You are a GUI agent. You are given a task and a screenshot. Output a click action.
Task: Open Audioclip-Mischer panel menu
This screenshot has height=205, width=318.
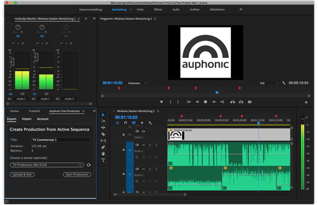pos(78,19)
